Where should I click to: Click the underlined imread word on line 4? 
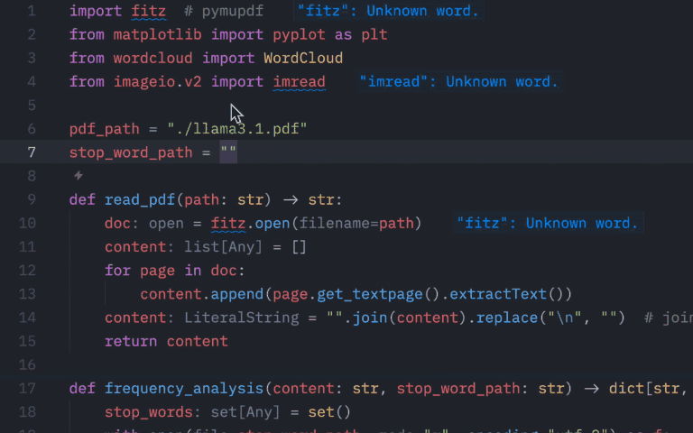300,82
